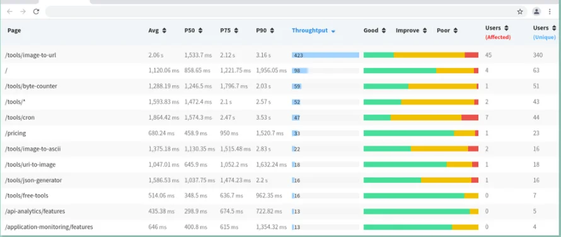Bookmark this page with the star icon

[x=520, y=11]
